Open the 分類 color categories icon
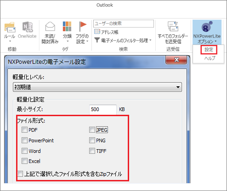 click(67, 26)
